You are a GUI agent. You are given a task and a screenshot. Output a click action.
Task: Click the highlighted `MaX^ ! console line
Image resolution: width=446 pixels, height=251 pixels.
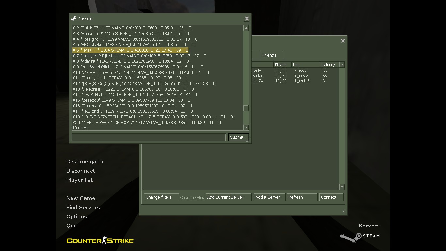coord(130,50)
